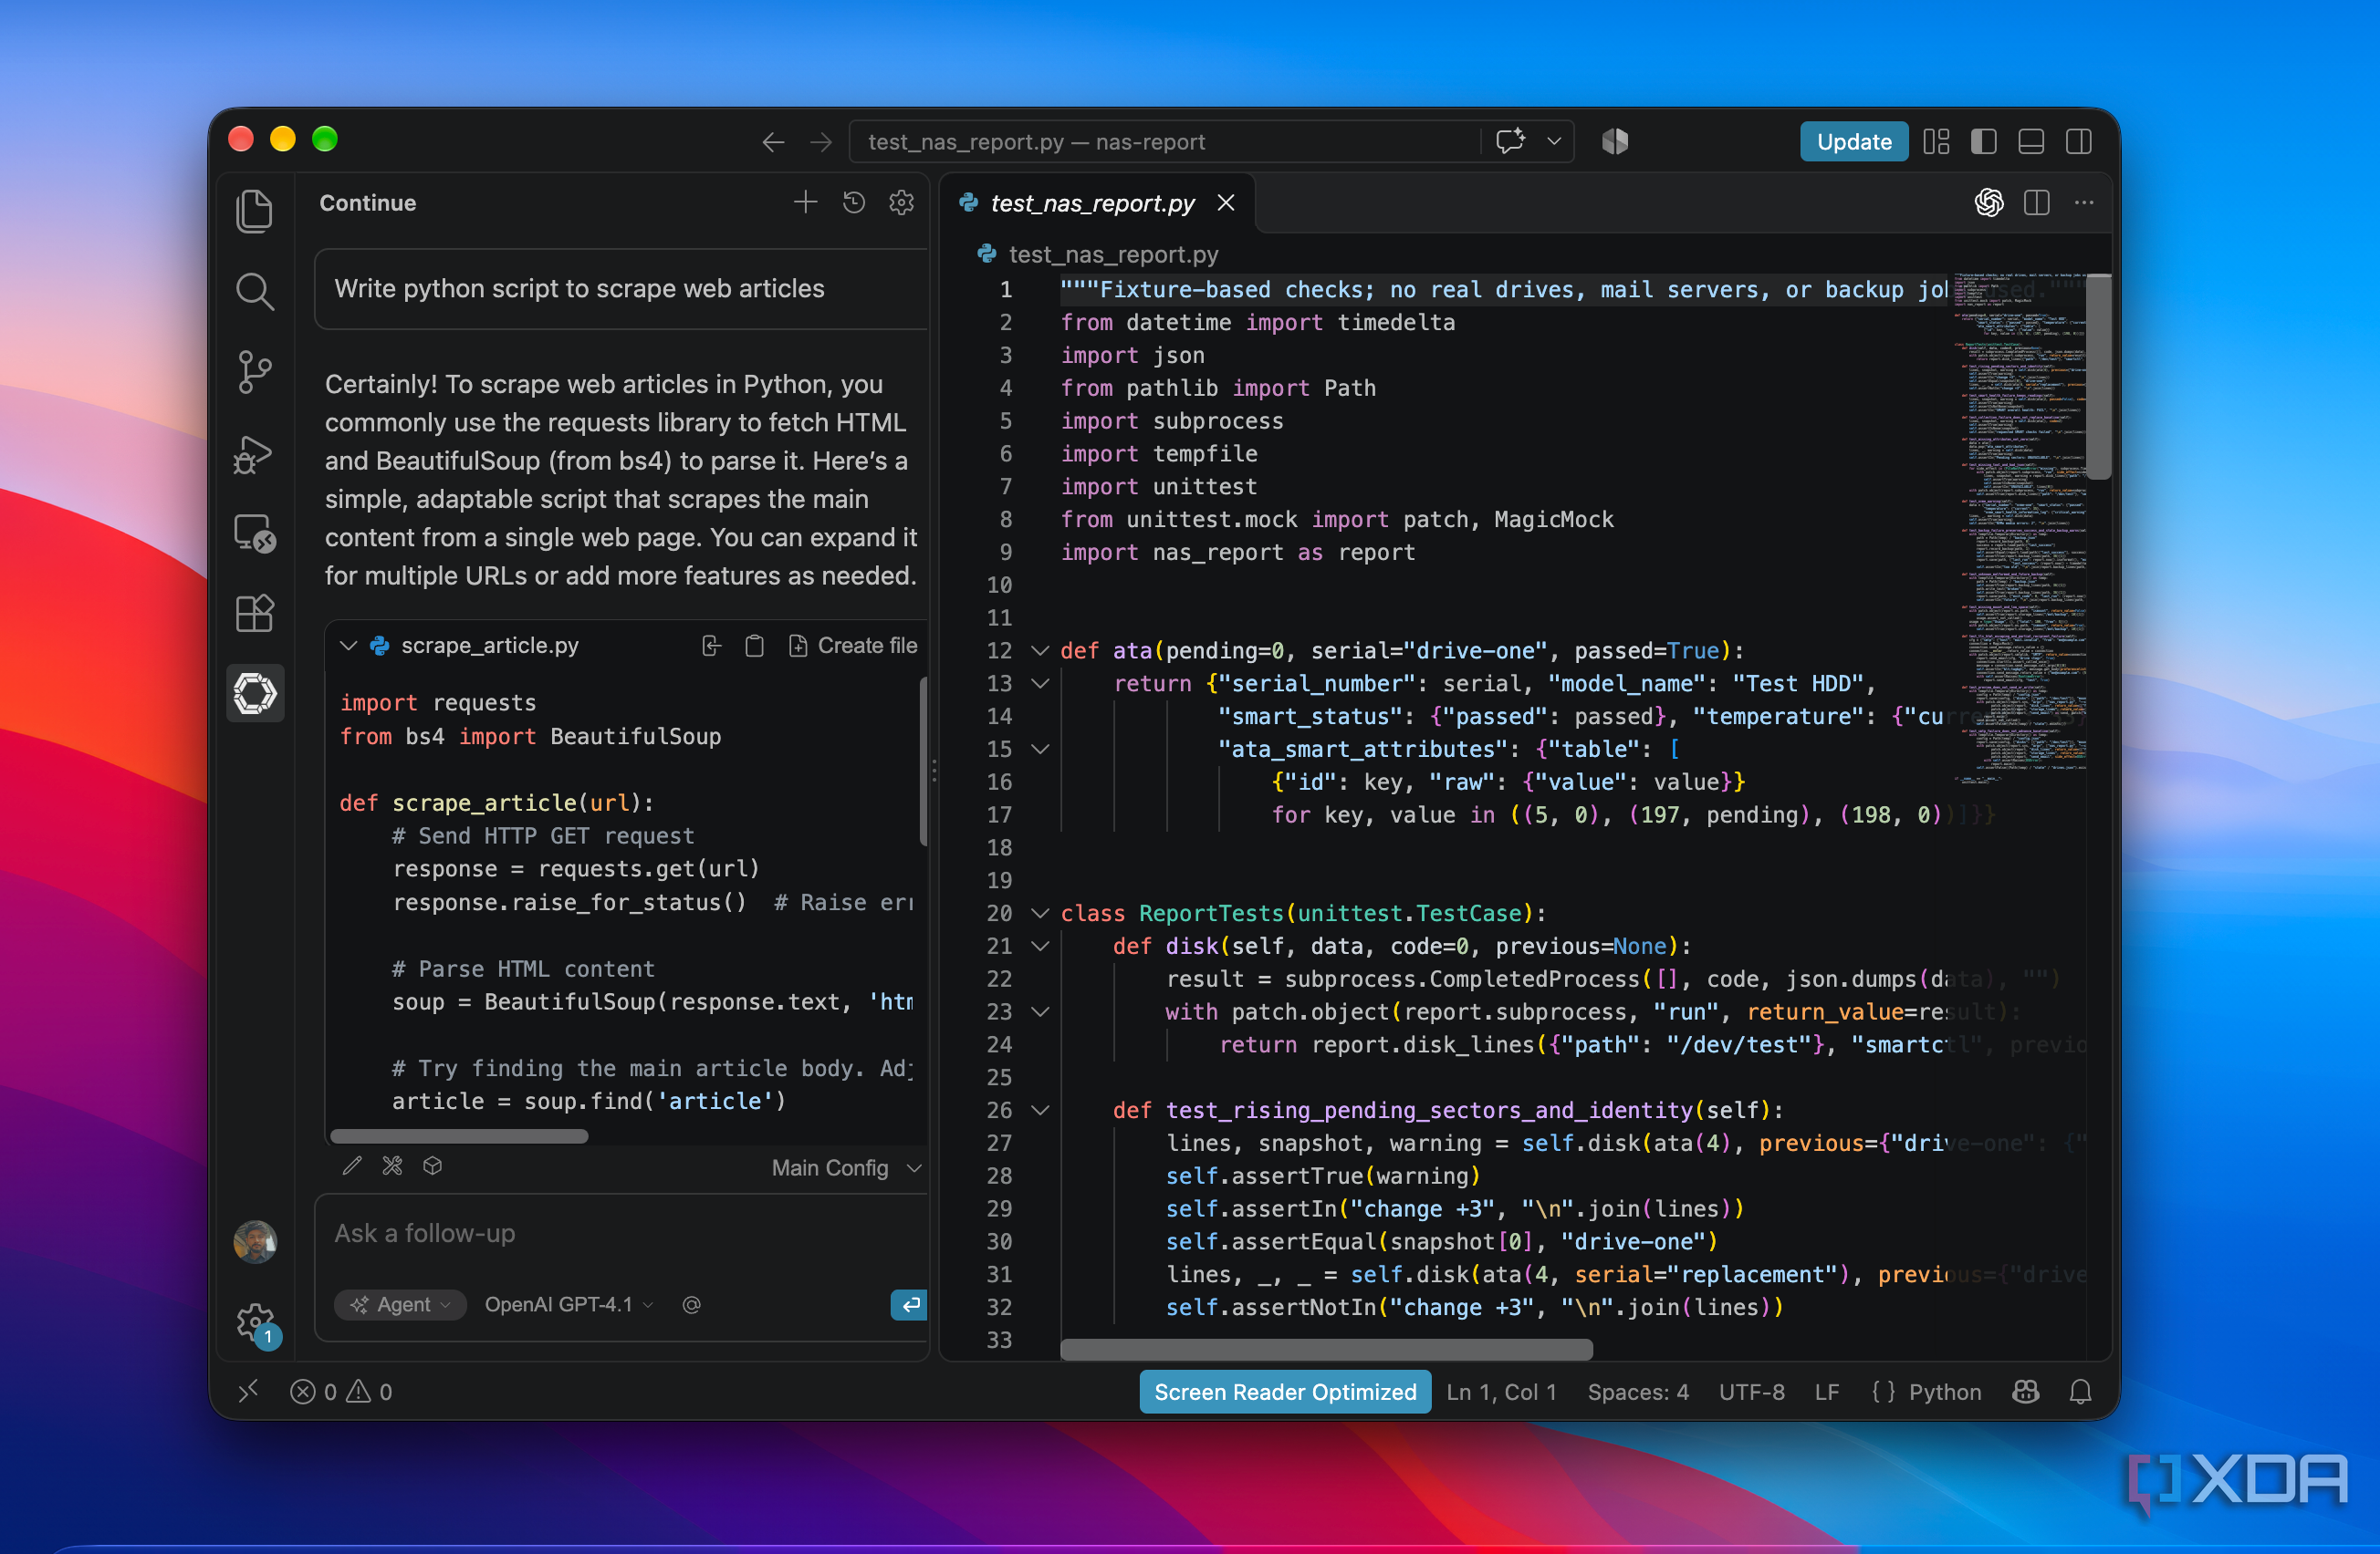Toggle the primary side bar
The image size is (2380, 1554).
click(x=1984, y=142)
